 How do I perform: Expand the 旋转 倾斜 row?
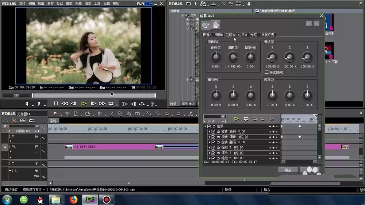(x=209, y=131)
